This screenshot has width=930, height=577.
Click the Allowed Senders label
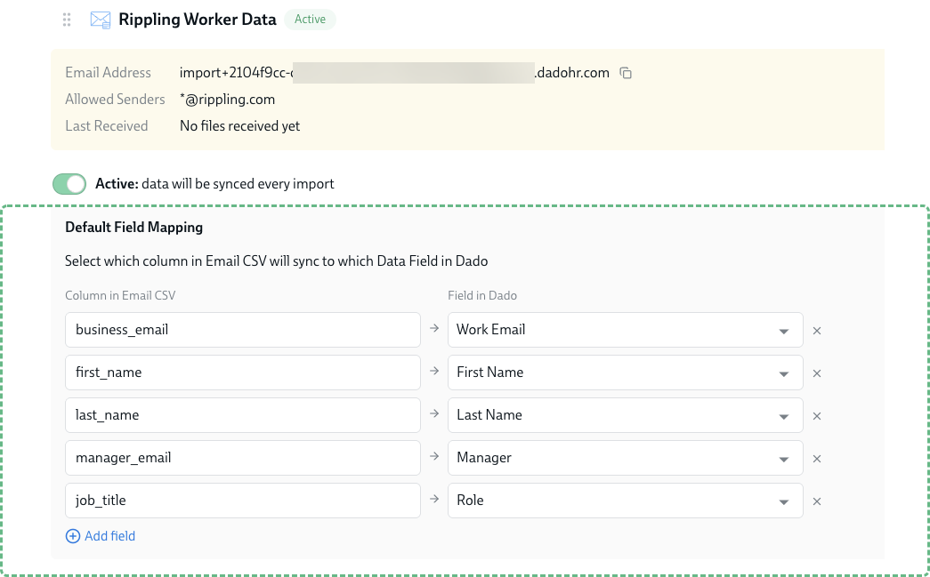[115, 100]
